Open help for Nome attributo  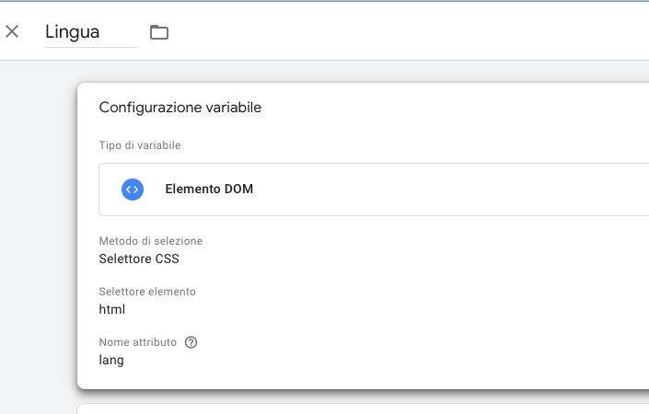pyautogui.click(x=191, y=342)
